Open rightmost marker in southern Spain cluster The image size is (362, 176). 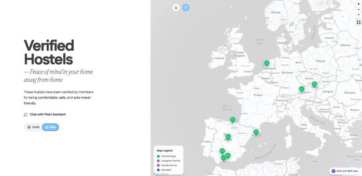click(x=228, y=156)
